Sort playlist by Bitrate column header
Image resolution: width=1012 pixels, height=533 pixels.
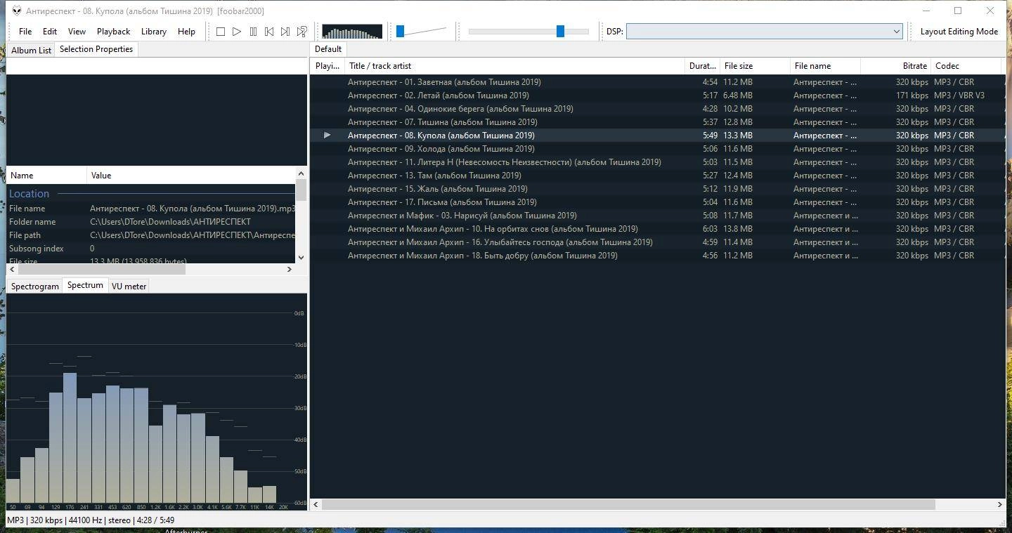[896, 66]
